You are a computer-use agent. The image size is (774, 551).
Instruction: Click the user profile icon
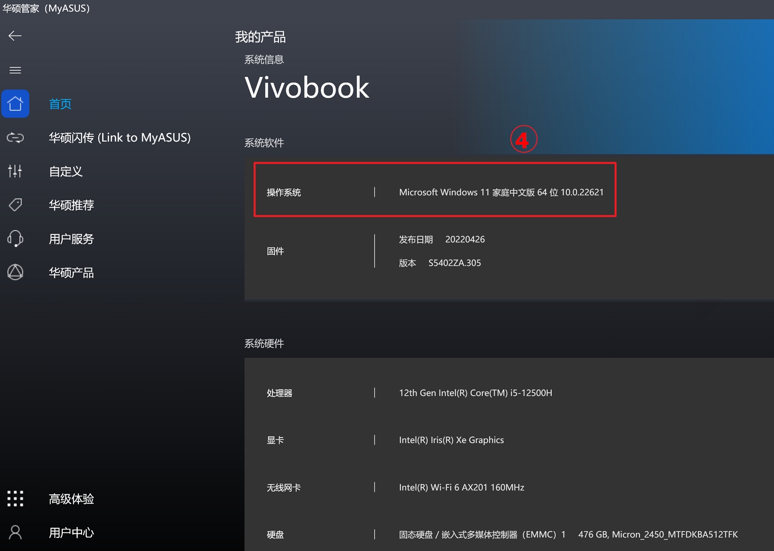pos(15,532)
